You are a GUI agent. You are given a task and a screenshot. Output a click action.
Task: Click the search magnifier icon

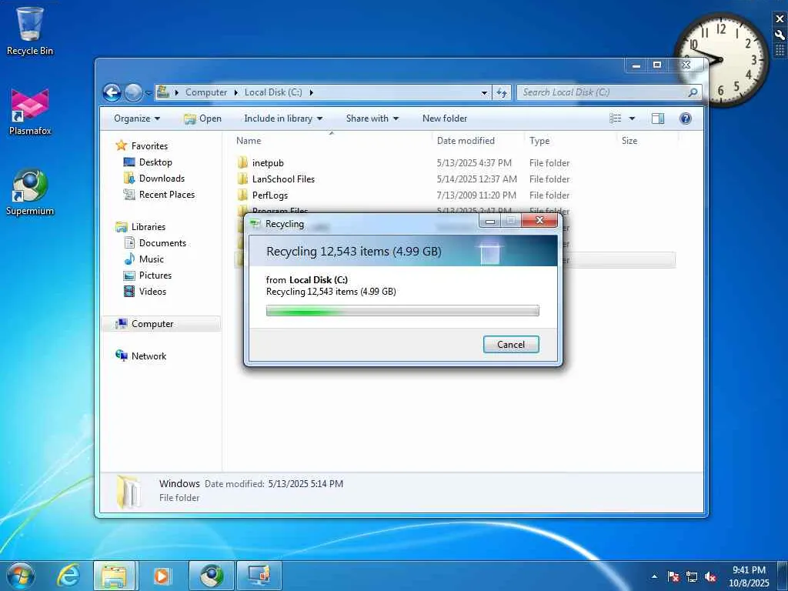click(x=693, y=92)
